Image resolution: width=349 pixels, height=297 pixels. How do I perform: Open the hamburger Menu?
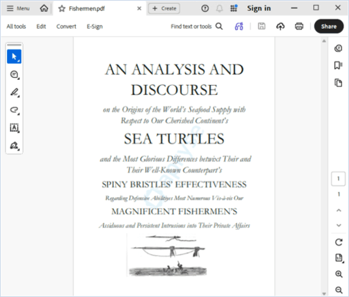18,8
